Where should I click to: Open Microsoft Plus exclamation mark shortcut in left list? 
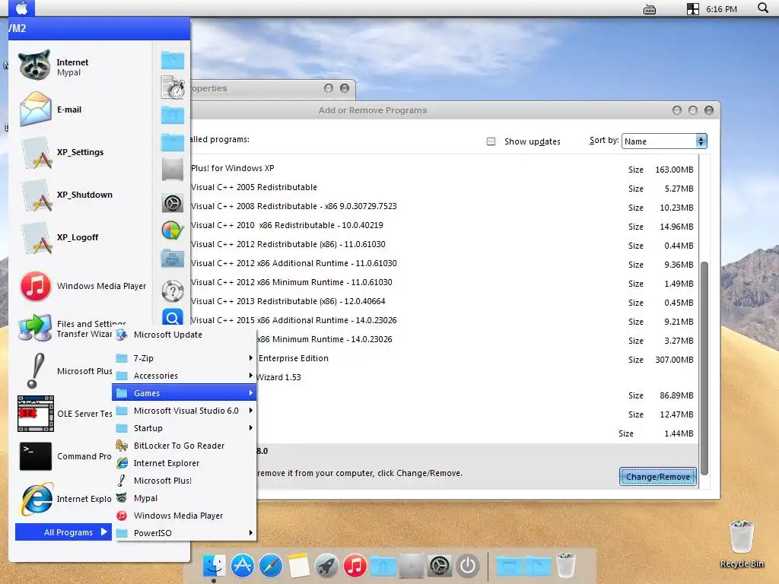coord(65,371)
